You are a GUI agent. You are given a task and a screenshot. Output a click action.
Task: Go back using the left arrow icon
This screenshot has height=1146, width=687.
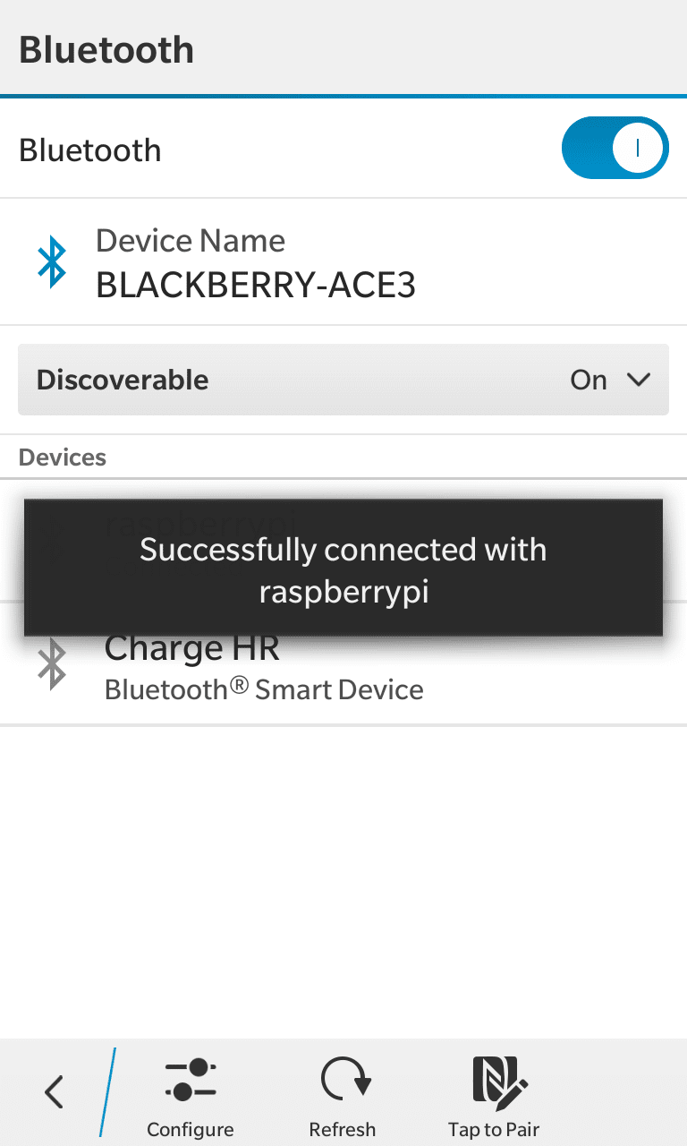pos(55,1092)
